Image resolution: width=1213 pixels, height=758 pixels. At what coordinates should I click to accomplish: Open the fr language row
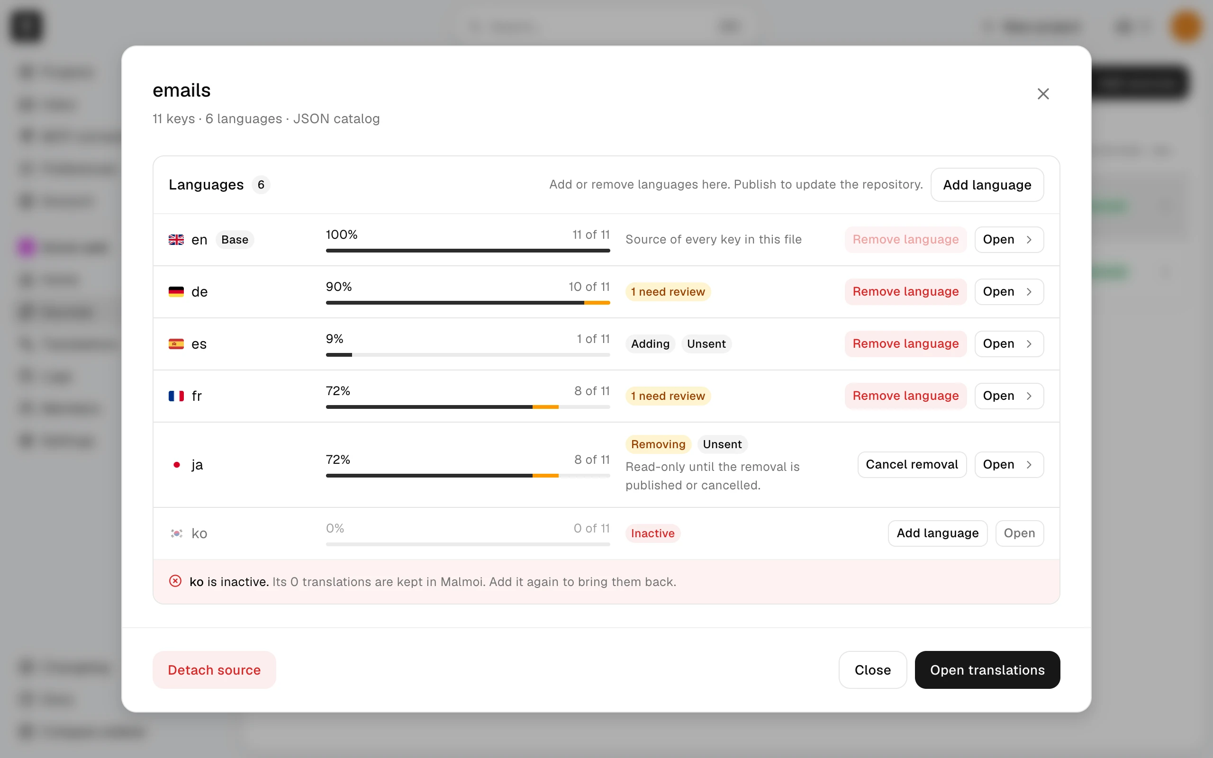(x=1009, y=396)
